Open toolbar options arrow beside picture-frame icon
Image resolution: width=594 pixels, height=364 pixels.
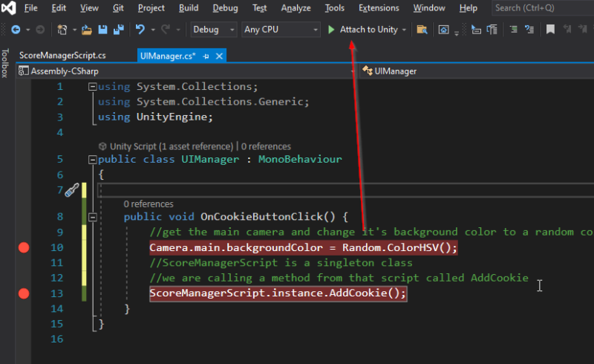point(457,33)
